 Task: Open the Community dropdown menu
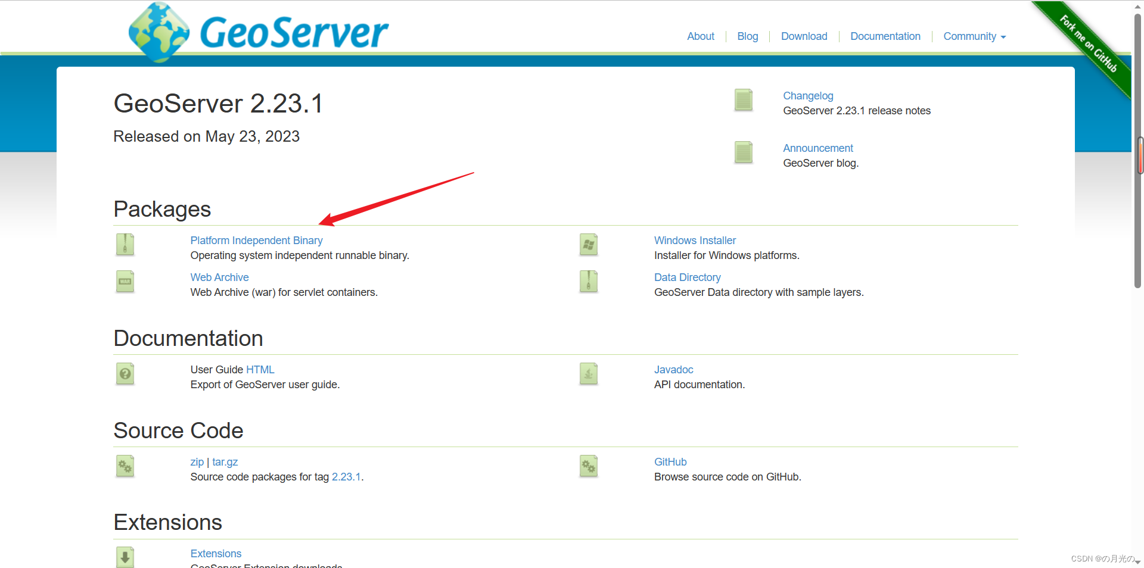click(x=975, y=36)
